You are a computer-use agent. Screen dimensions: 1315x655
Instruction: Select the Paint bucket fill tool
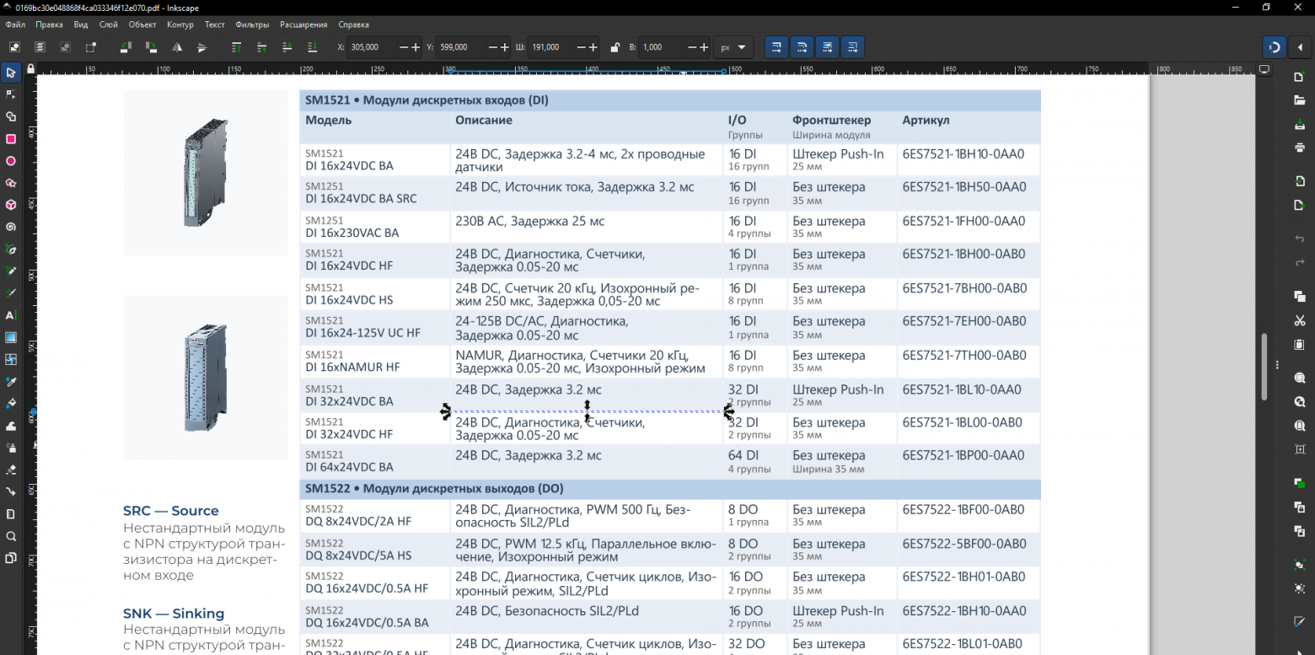point(11,403)
